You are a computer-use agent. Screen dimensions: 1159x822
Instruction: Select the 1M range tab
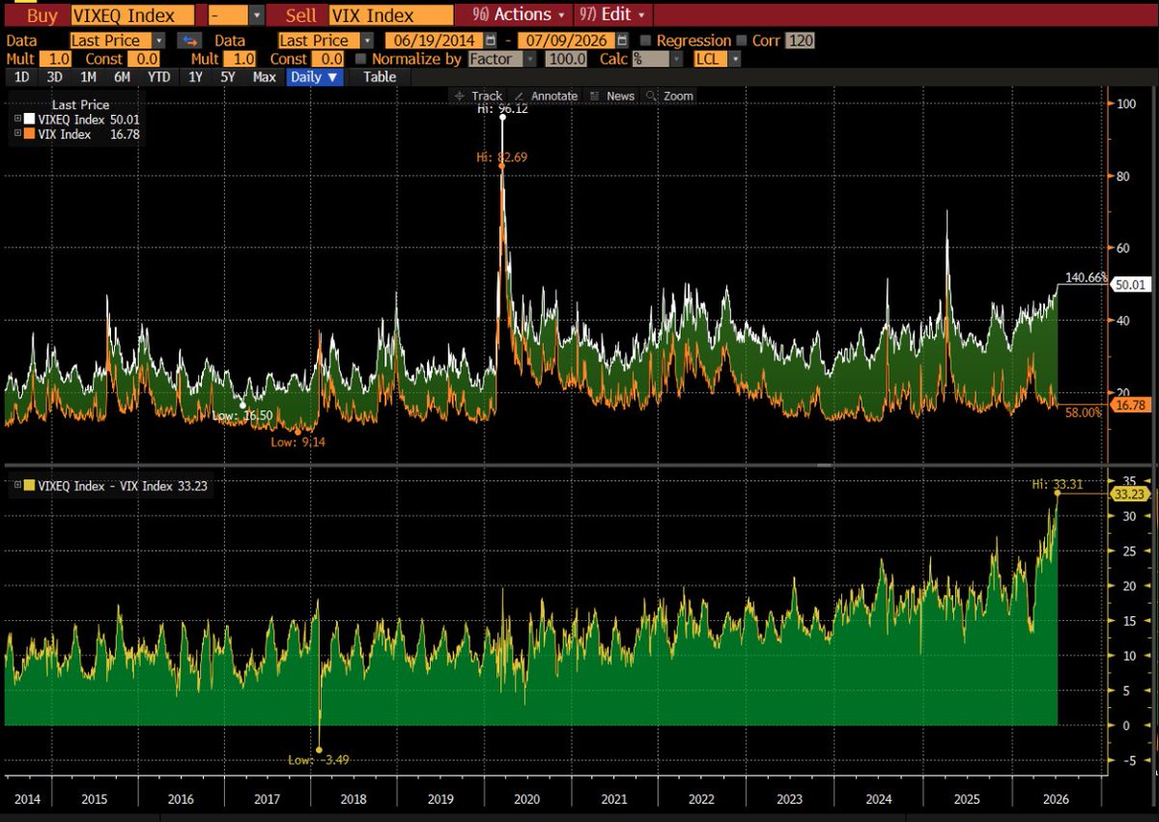[x=88, y=77]
